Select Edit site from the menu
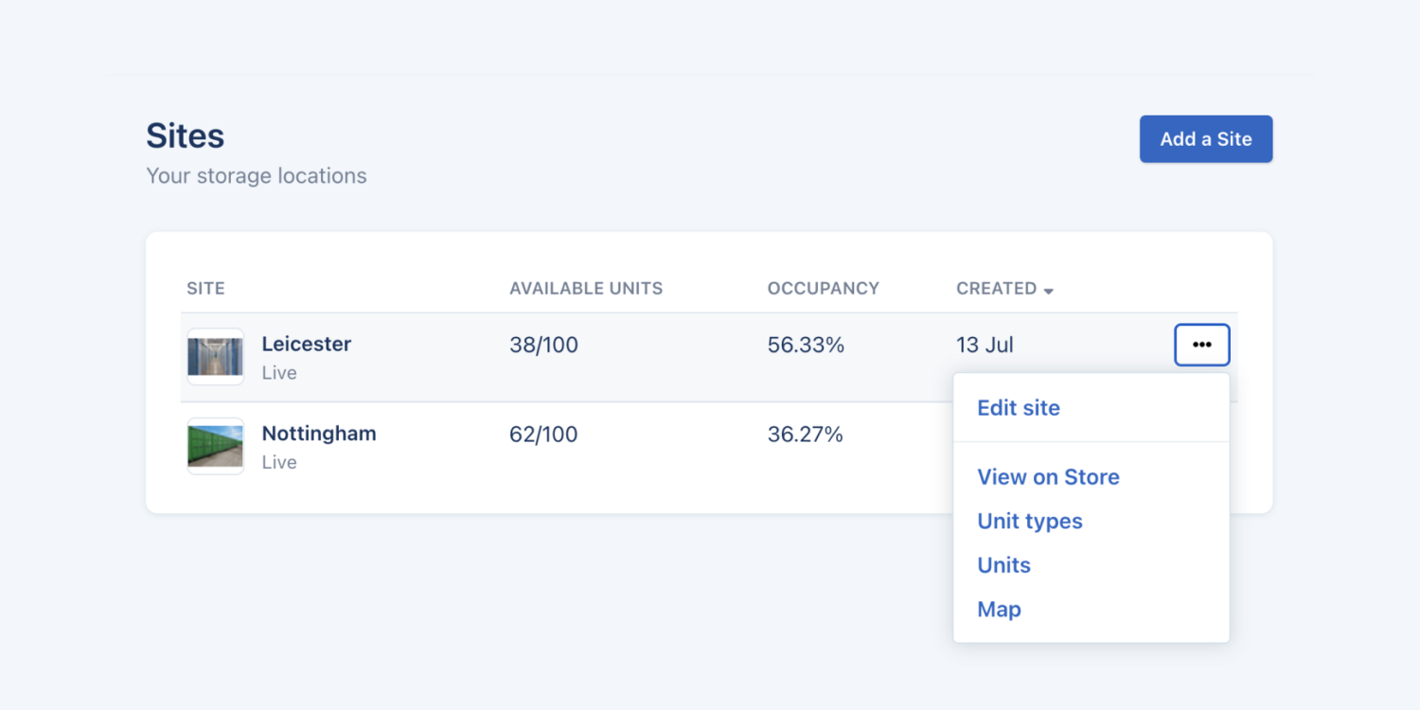The width and height of the screenshot is (1420, 710). click(1019, 408)
